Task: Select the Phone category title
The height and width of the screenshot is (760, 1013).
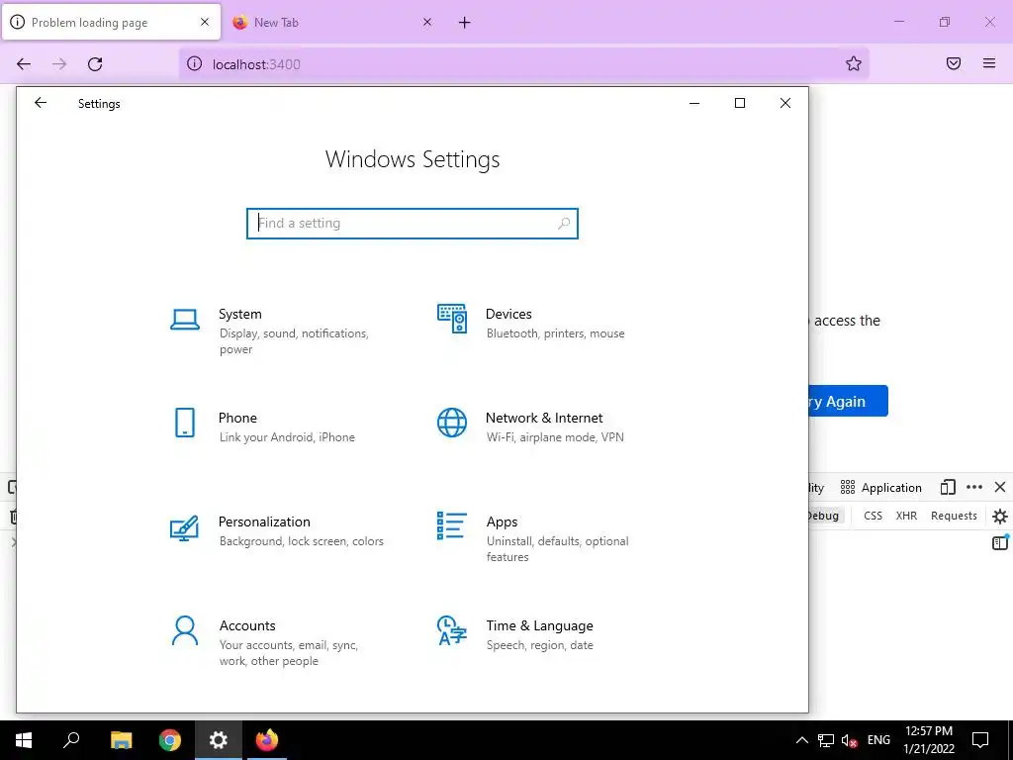Action: coord(237,418)
